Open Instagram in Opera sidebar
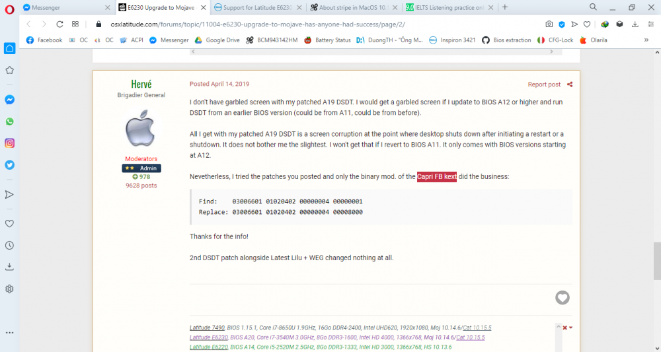 [x=9, y=143]
